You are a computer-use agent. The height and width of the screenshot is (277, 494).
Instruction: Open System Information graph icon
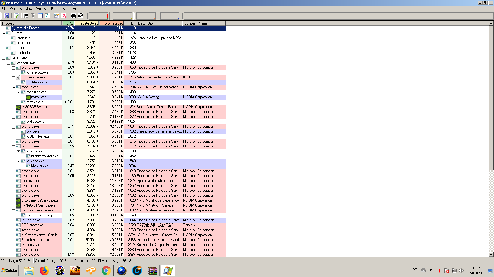pos(26,16)
